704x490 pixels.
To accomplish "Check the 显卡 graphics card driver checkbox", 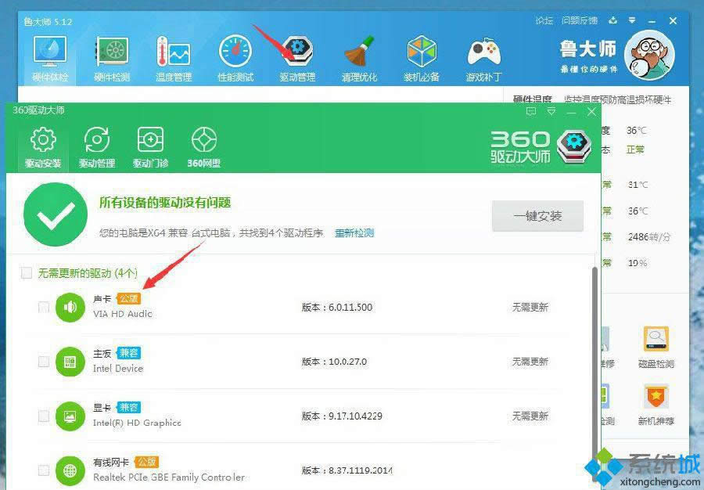I will pos(44,416).
